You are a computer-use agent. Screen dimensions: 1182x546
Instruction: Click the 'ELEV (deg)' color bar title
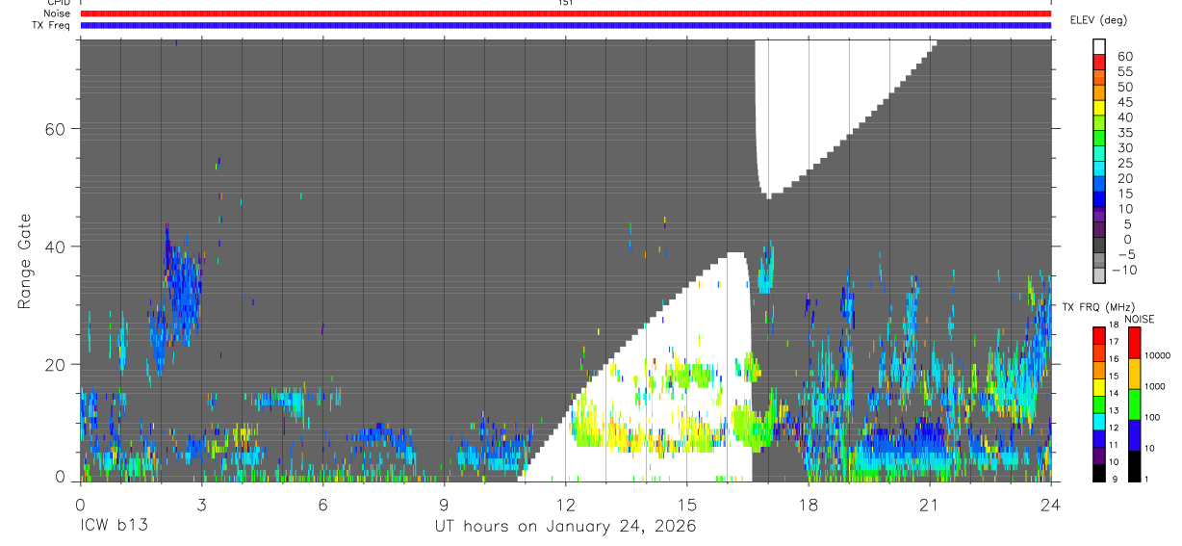pyautogui.click(x=1100, y=20)
